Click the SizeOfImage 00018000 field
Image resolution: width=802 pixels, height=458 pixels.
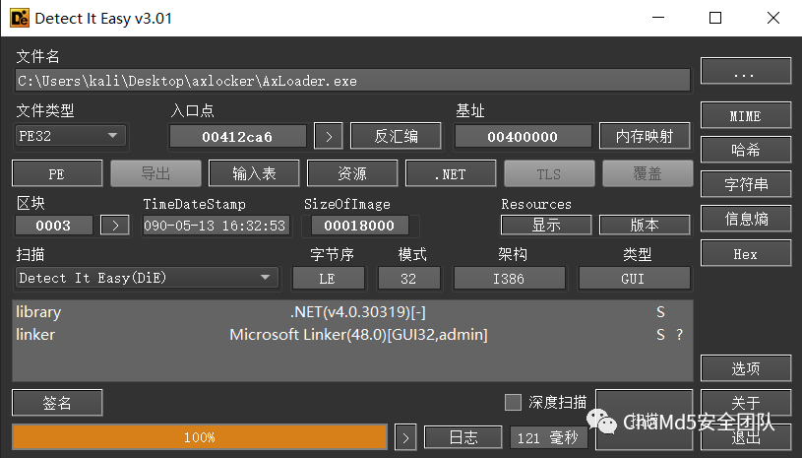359,226
